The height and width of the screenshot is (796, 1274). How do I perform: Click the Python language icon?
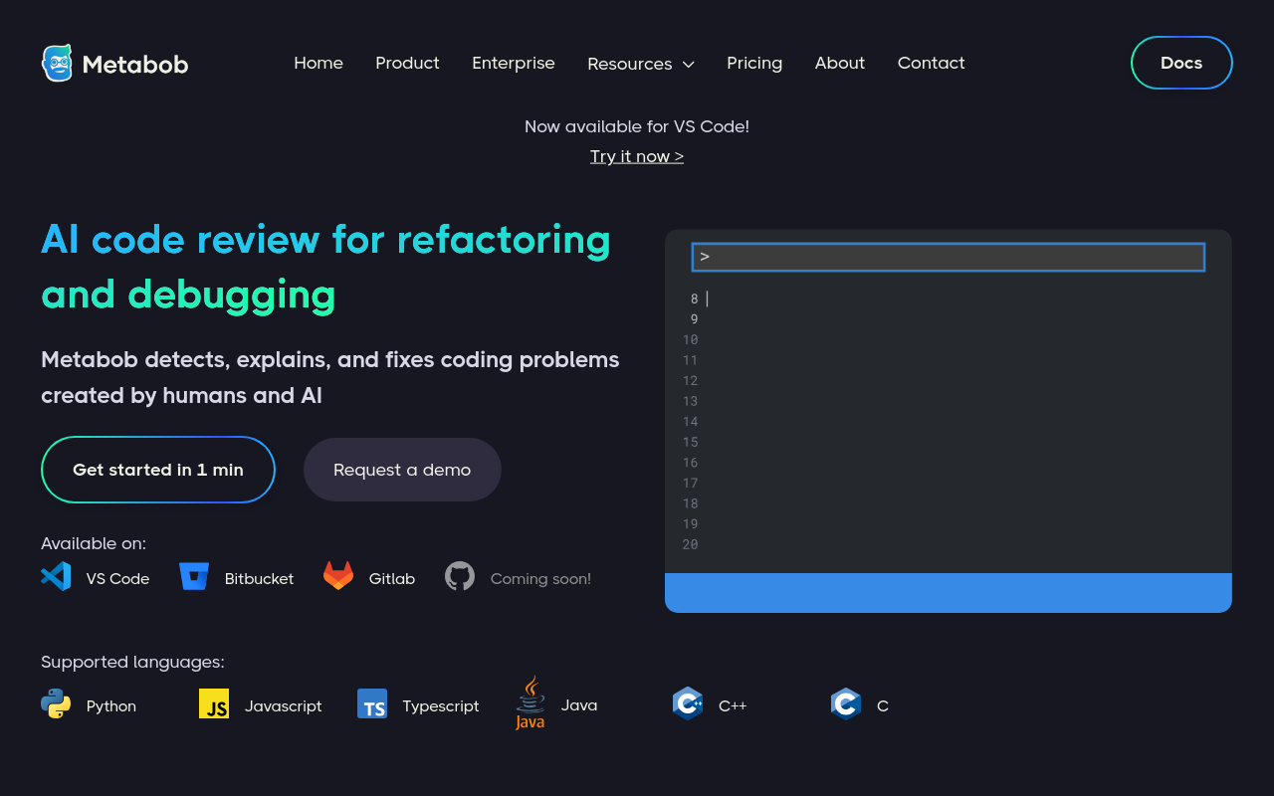click(56, 703)
